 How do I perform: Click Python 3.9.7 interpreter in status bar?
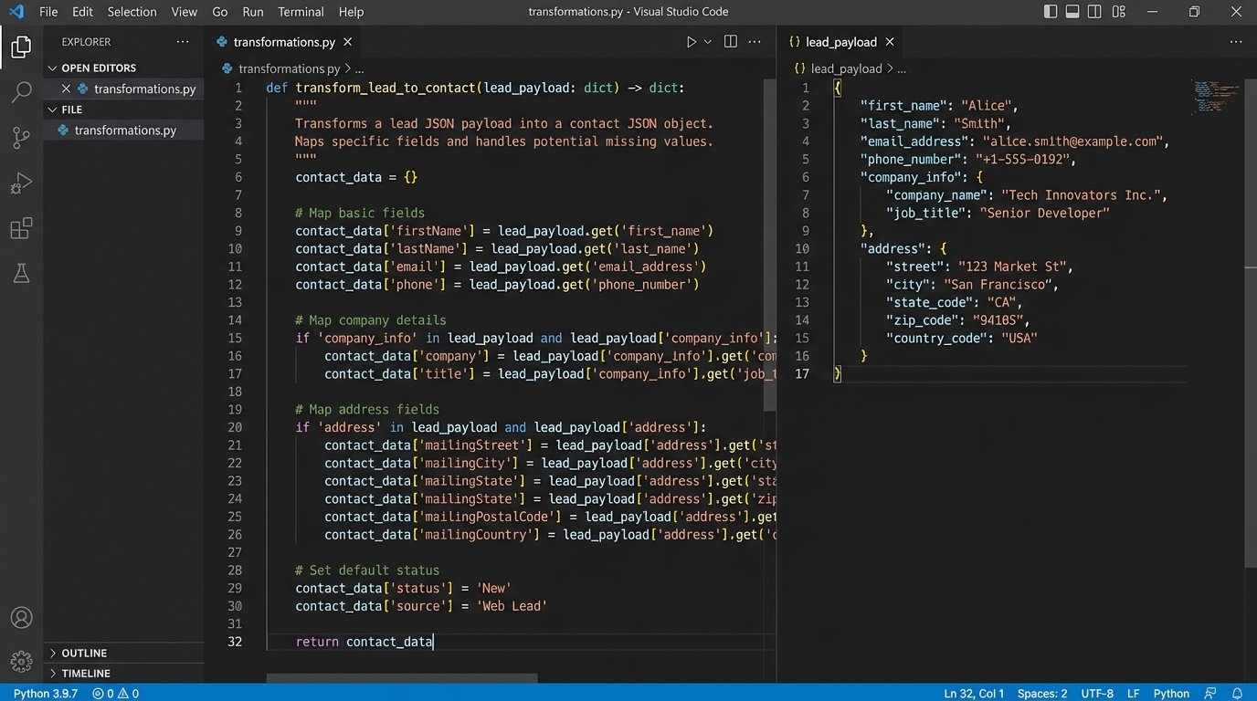(x=45, y=694)
